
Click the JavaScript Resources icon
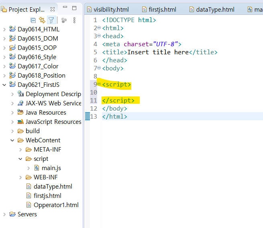pyautogui.click(x=20, y=121)
